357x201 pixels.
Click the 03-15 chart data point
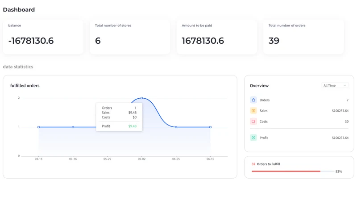coord(39,127)
